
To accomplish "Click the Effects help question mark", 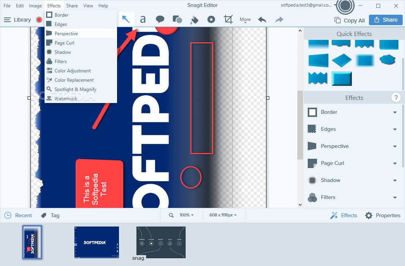I will click(396, 98).
